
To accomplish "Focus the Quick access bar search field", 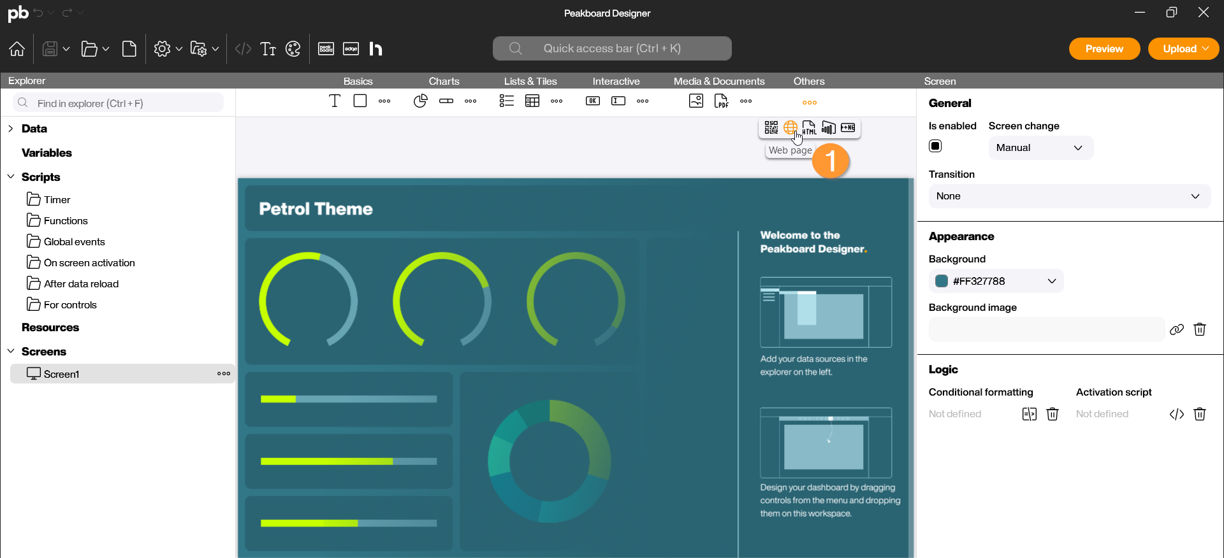I will pos(611,48).
